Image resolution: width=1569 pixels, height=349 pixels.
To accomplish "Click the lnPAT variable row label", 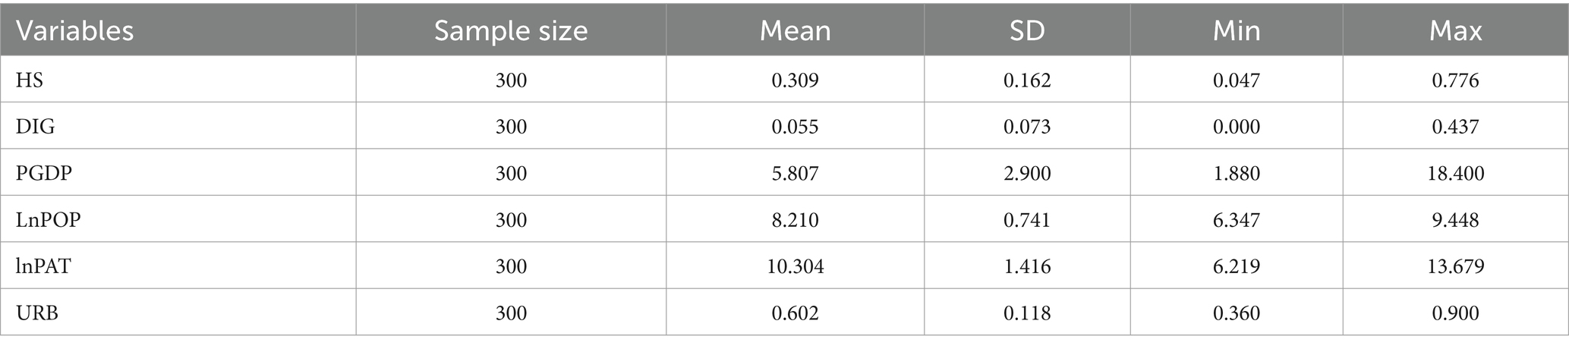I will 44,266.
